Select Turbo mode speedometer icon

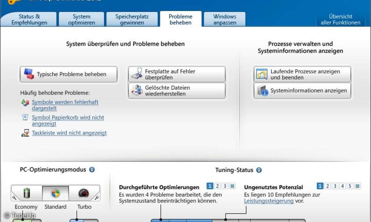pyautogui.click(x=83, y=193)
